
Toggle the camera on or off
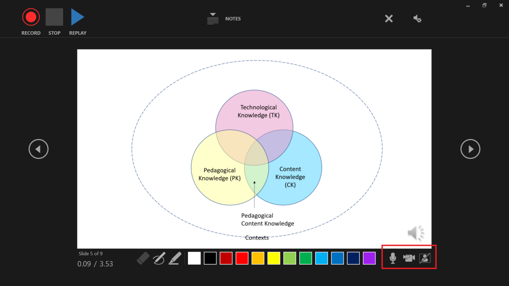(x=409, y=258)
